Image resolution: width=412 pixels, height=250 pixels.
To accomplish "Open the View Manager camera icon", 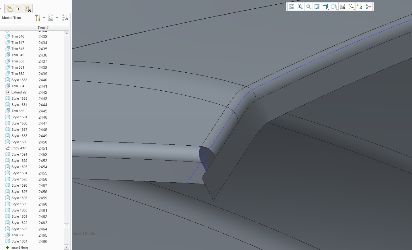I will click(343, 7).
